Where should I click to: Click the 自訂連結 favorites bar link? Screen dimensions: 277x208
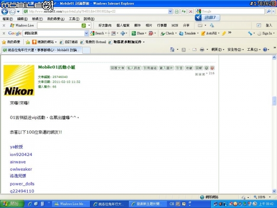68,42
